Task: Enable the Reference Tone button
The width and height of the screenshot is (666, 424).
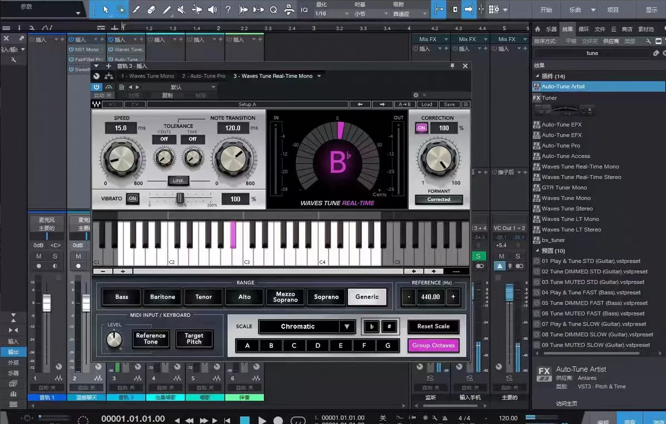Action: (151, 338)
